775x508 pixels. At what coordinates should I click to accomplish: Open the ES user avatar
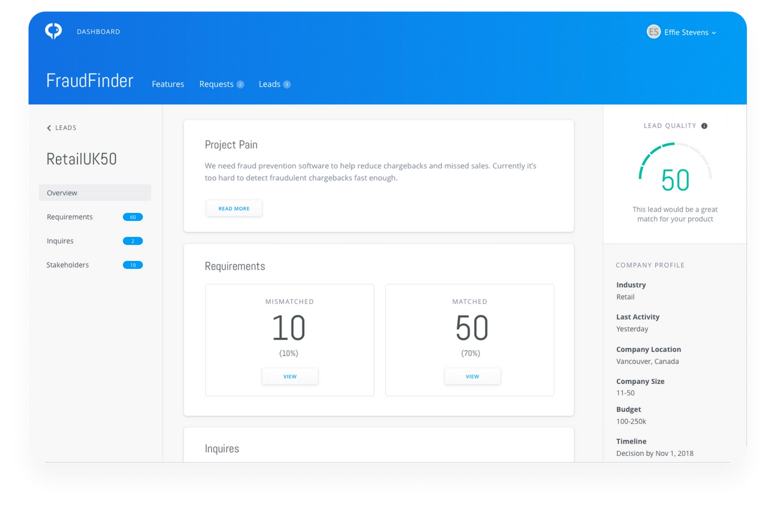tap(653, 32)
